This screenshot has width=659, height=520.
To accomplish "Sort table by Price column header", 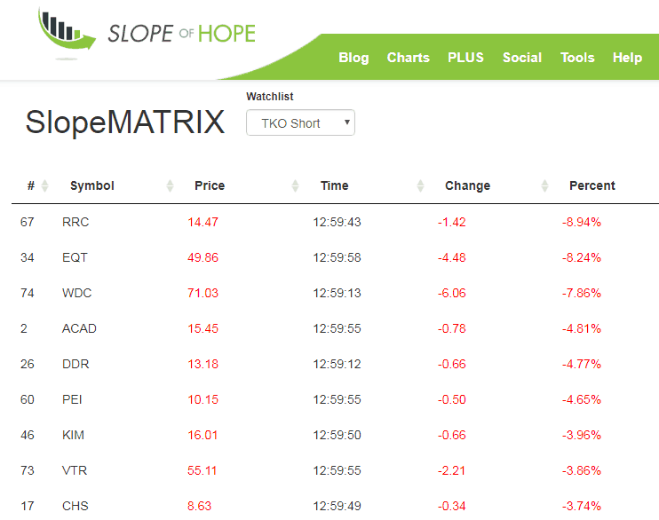I will 210,185.
